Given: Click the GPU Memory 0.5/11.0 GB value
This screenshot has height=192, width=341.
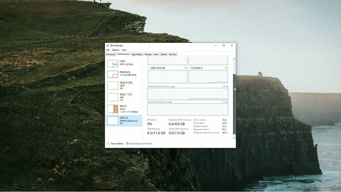Looking at the screenshot, I should pos(156,133).
